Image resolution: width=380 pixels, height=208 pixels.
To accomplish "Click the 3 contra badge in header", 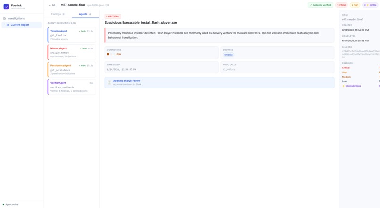I will tap(370, 5).
